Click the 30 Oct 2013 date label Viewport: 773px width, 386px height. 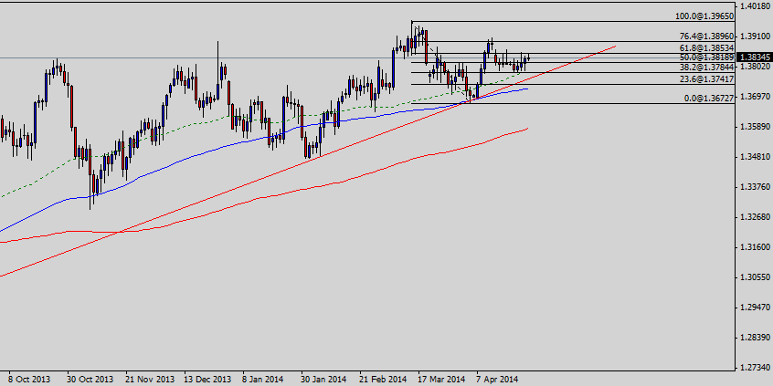tap(90, 379)
